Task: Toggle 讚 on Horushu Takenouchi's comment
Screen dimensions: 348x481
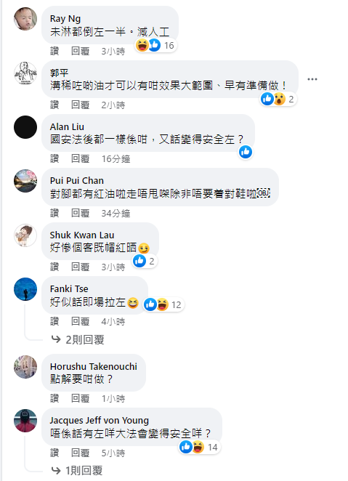Action: click(x=54, y=398)
